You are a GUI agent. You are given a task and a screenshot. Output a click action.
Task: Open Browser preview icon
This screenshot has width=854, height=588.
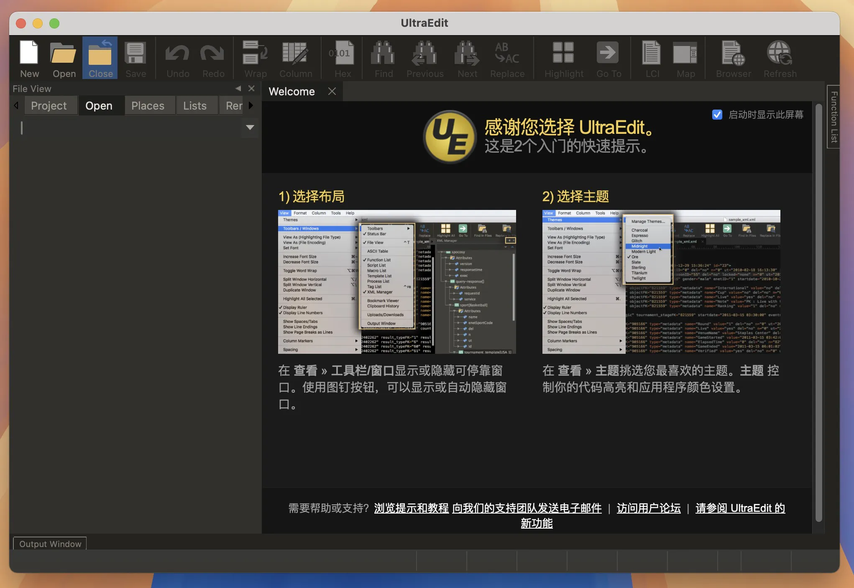point(734,59)
